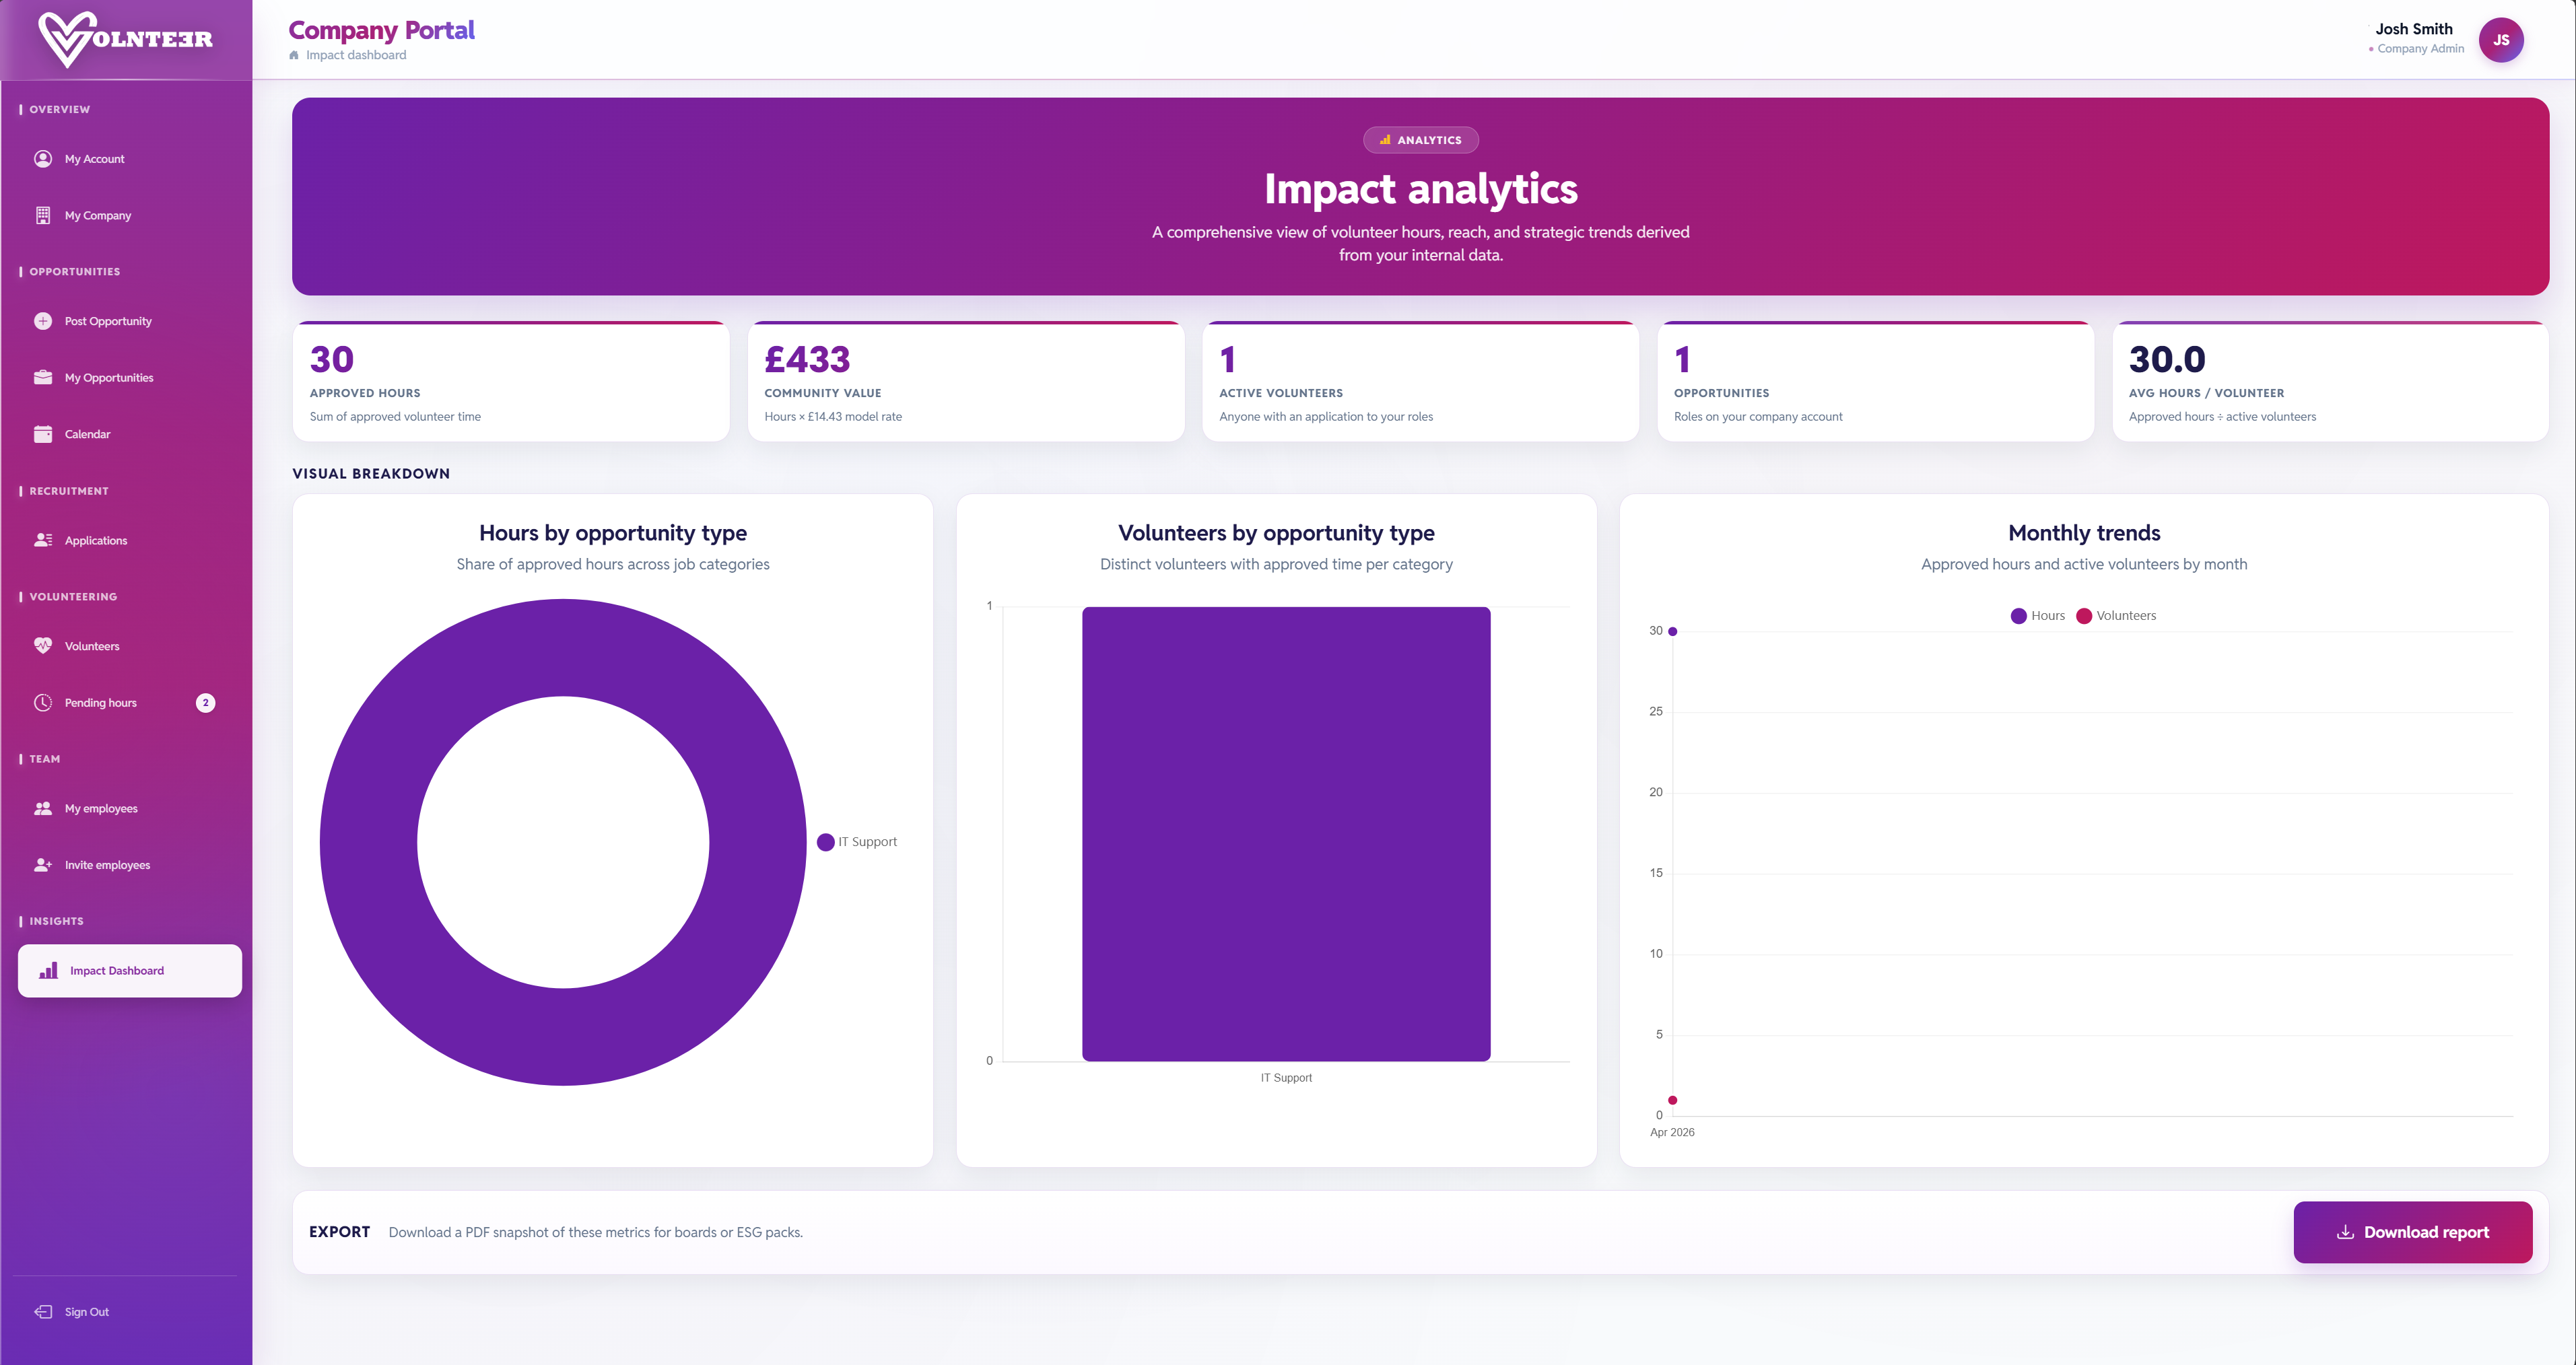The height and width of the screenshot is (1365, 2576).
Task: Open My employees menu item
Action: (130, 808)
